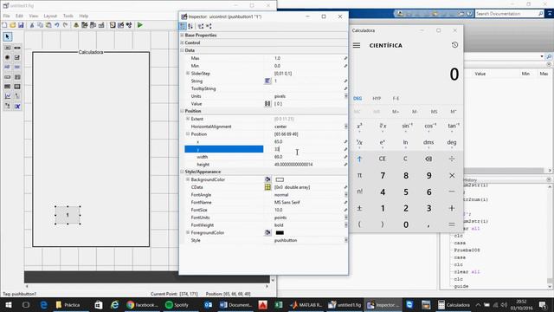
Task: Expand the Extent property
Action: (x=188, y=119)
